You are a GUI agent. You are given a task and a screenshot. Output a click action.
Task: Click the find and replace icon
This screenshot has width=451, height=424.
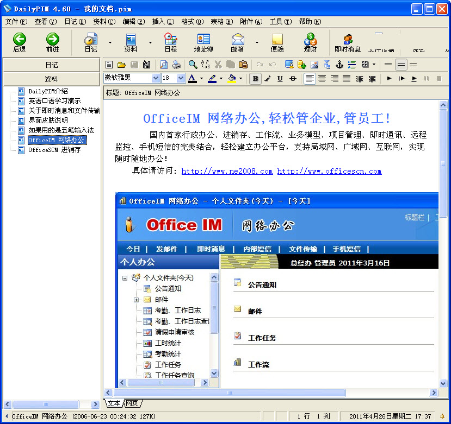[x=205, y=65]
